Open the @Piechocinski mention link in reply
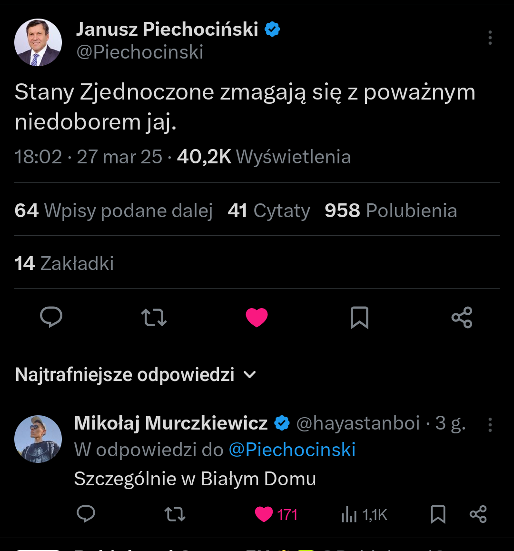 (292, 450)
